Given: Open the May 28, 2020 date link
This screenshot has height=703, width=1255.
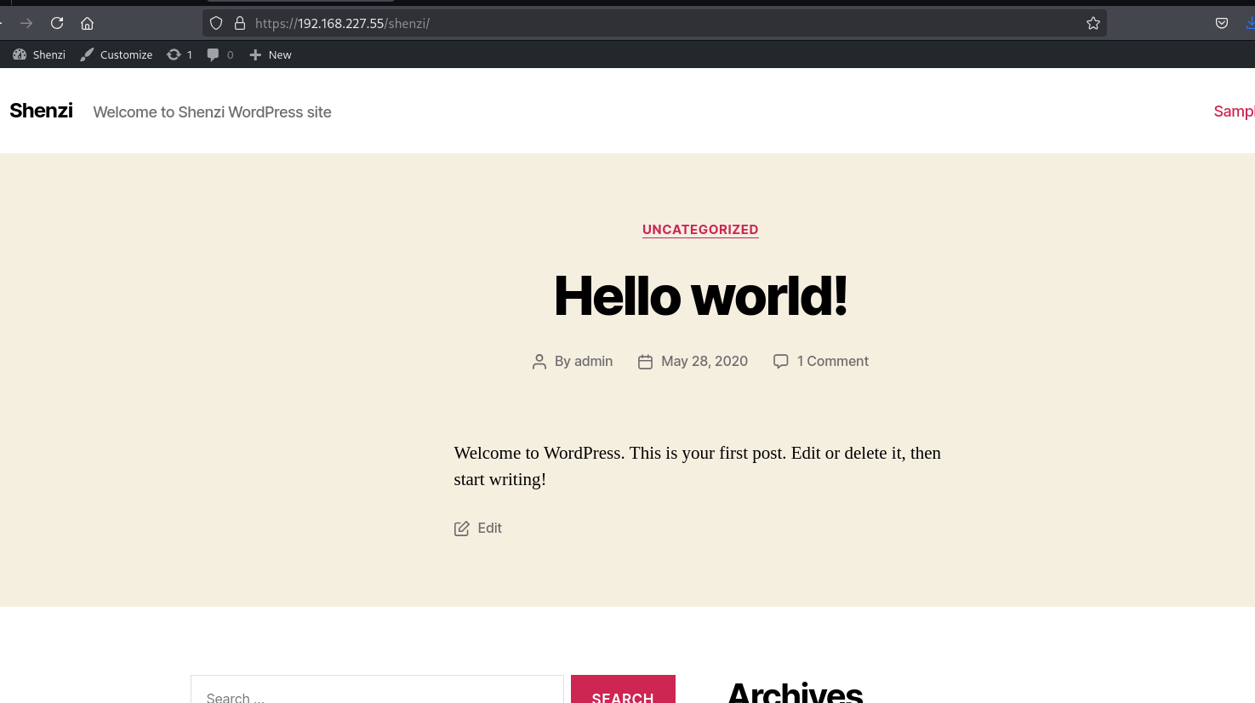Looking at the screenshot, I should point(705,361).
